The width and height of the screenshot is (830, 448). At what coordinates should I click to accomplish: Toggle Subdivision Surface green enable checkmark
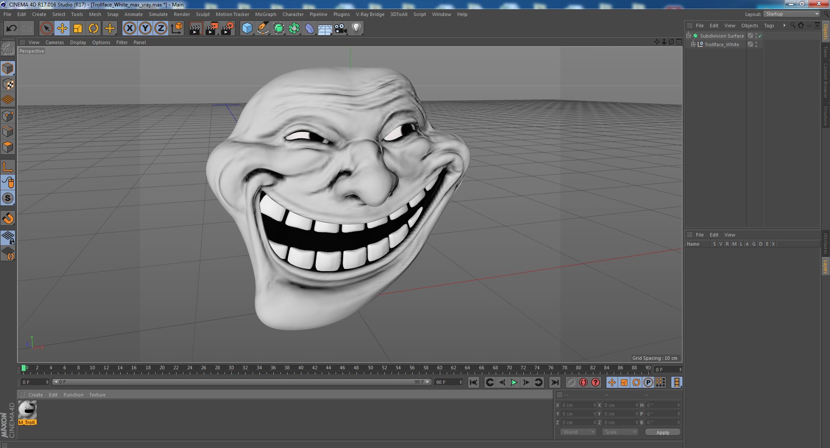point(760,36)
